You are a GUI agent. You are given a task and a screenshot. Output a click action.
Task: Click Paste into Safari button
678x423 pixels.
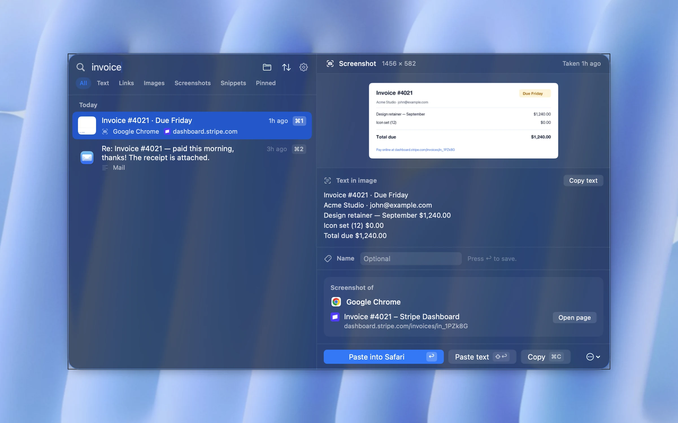pyautogui.click(x=383, y=357)
